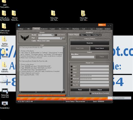
Task: Enable the Auto Detect checkbox
Action: tap(56, 35)
